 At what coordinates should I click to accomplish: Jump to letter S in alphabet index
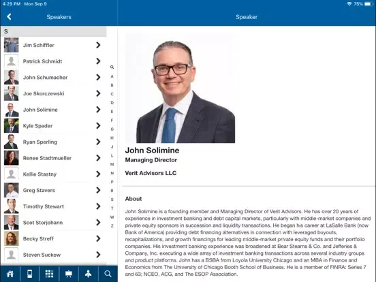click(x=112, y=200)
